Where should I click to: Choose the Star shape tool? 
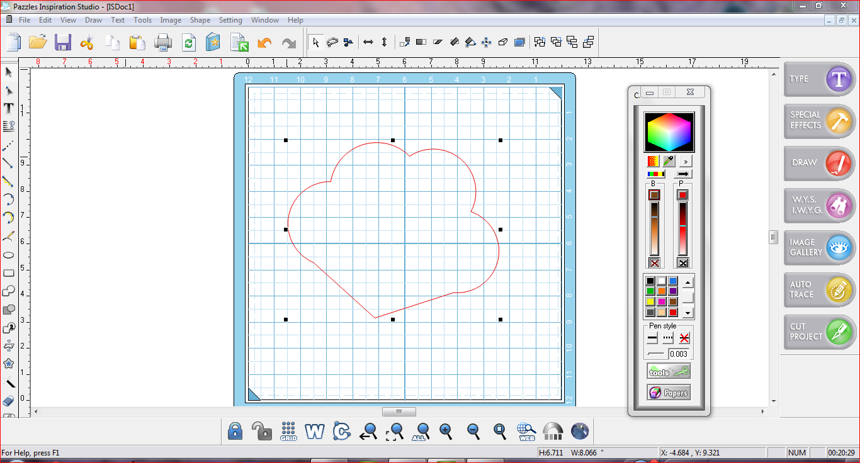(9, 364)
